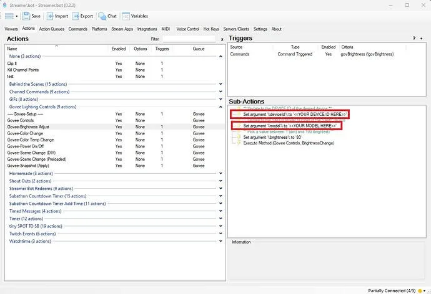Expand the GIFs (8 actions) group
The width and height of the screenshot is (431, 294).
click(220, 99)
